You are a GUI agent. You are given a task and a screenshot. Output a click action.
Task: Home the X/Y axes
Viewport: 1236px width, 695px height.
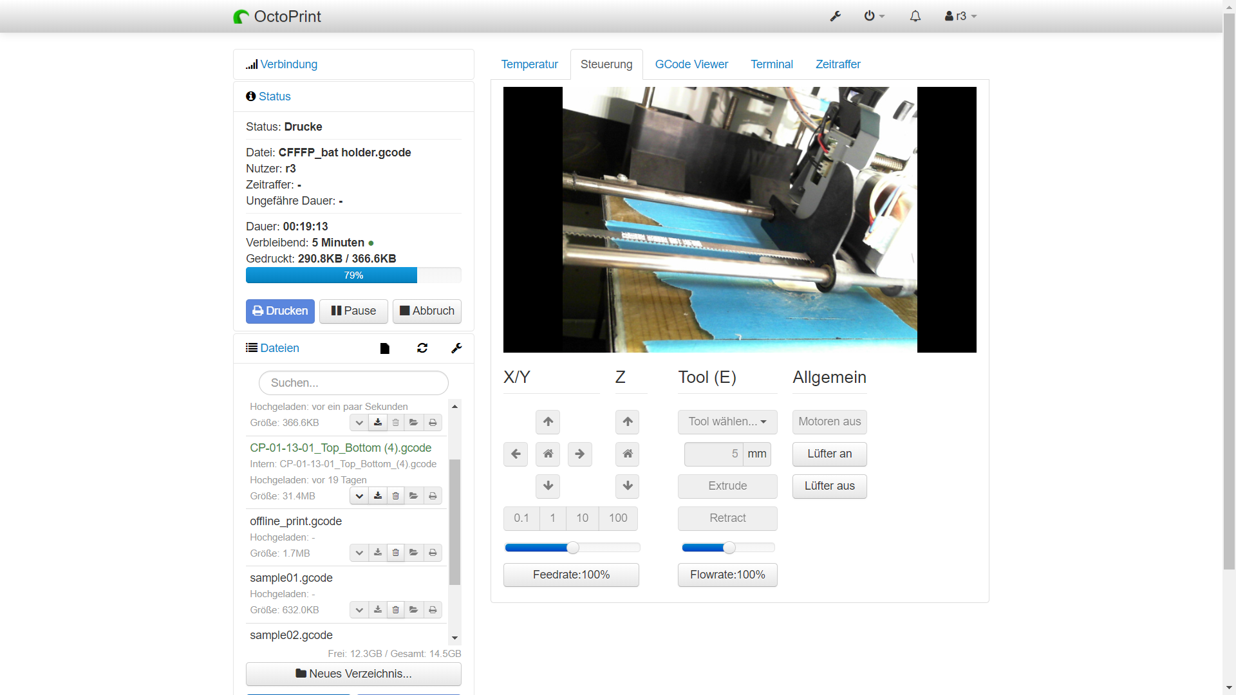(547, 454)
